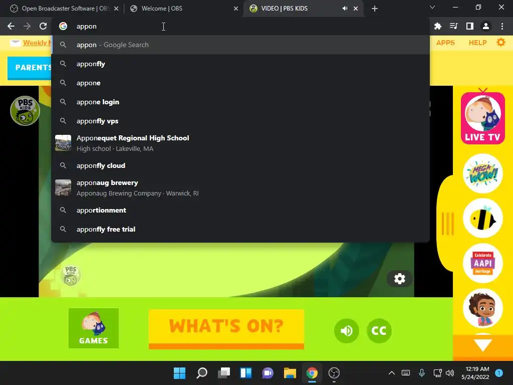This screenshot has height=385, width=513.
Task: Open the LIVE TV channel tile
Action: pos(482,118)
